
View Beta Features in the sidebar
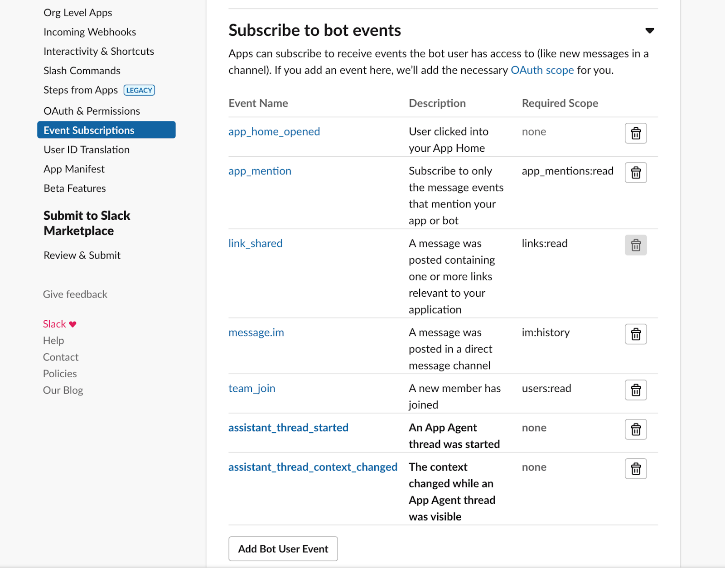tap(74, 188)
